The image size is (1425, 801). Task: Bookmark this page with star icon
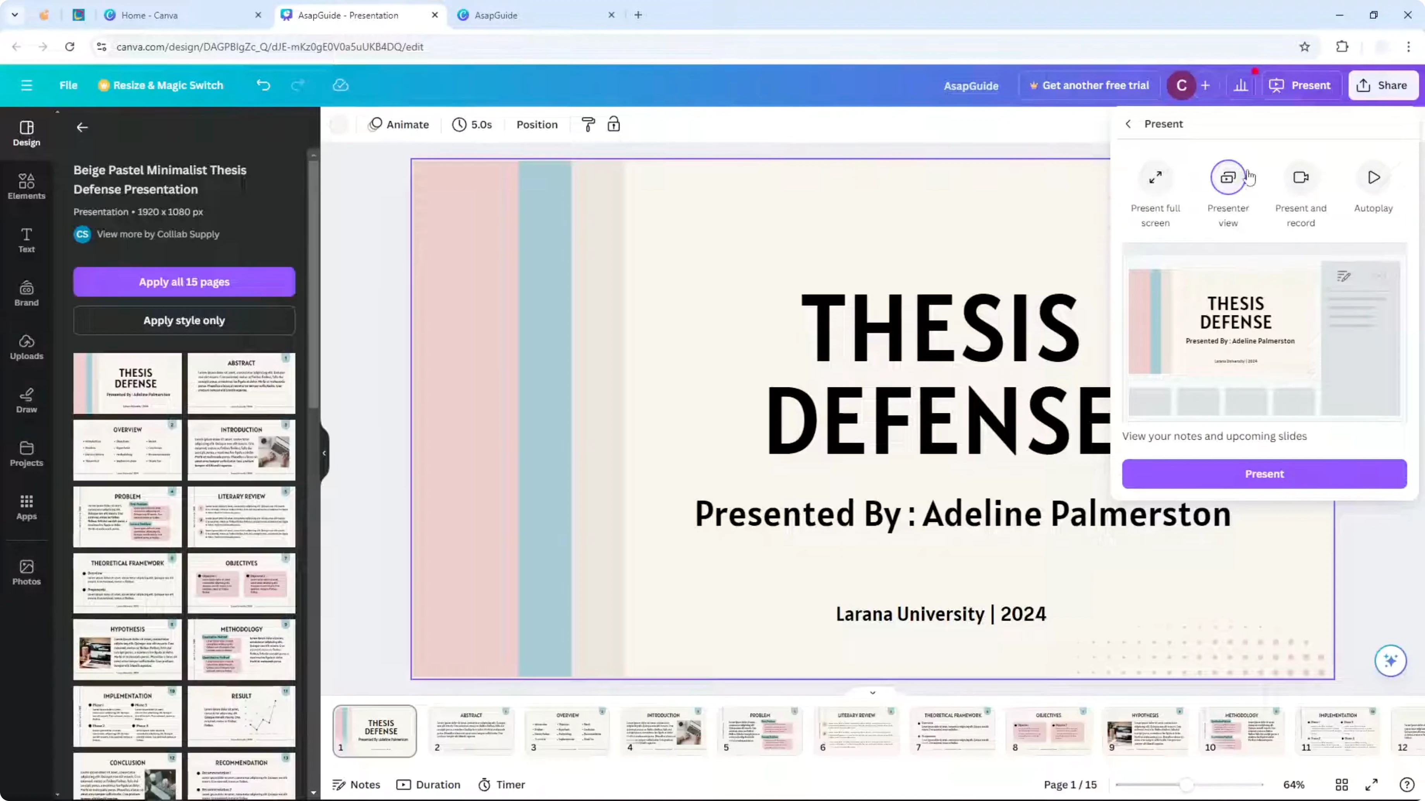1305,46
